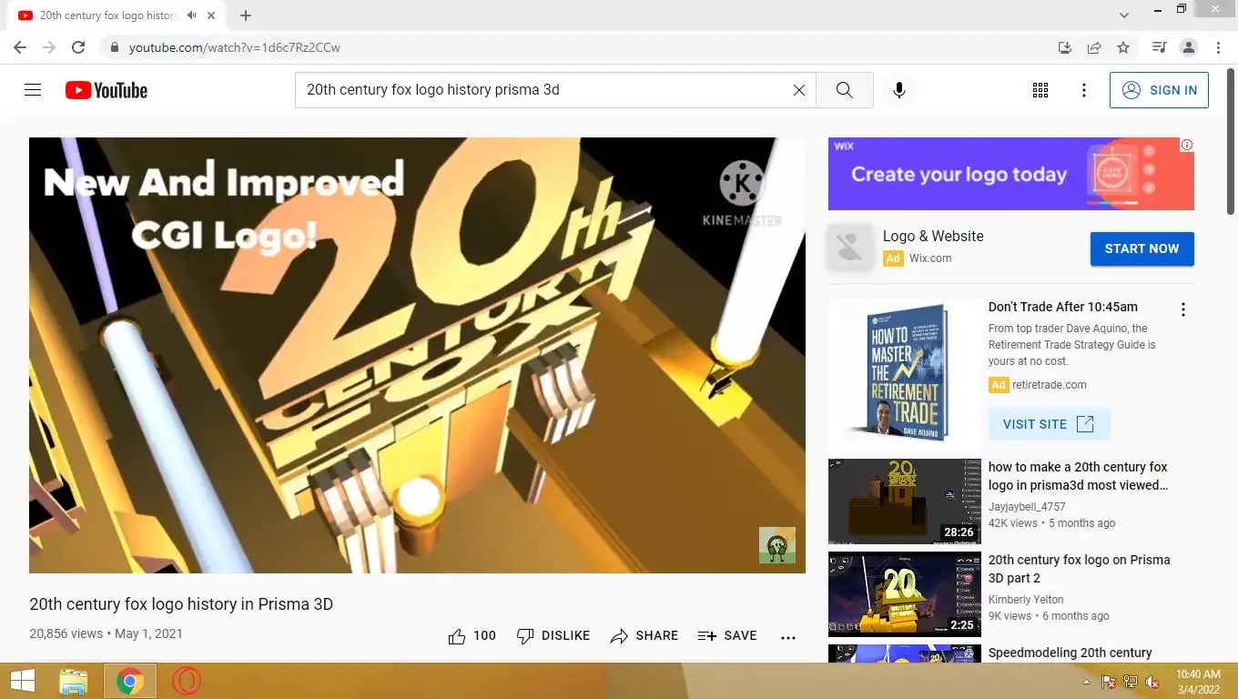
Task: Open 'Speedmodeling 20th century' video title
Action: [x=1071, y=653]
